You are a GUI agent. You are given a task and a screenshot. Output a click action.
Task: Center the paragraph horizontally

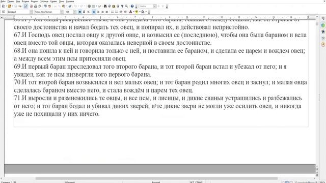[98, 12]
